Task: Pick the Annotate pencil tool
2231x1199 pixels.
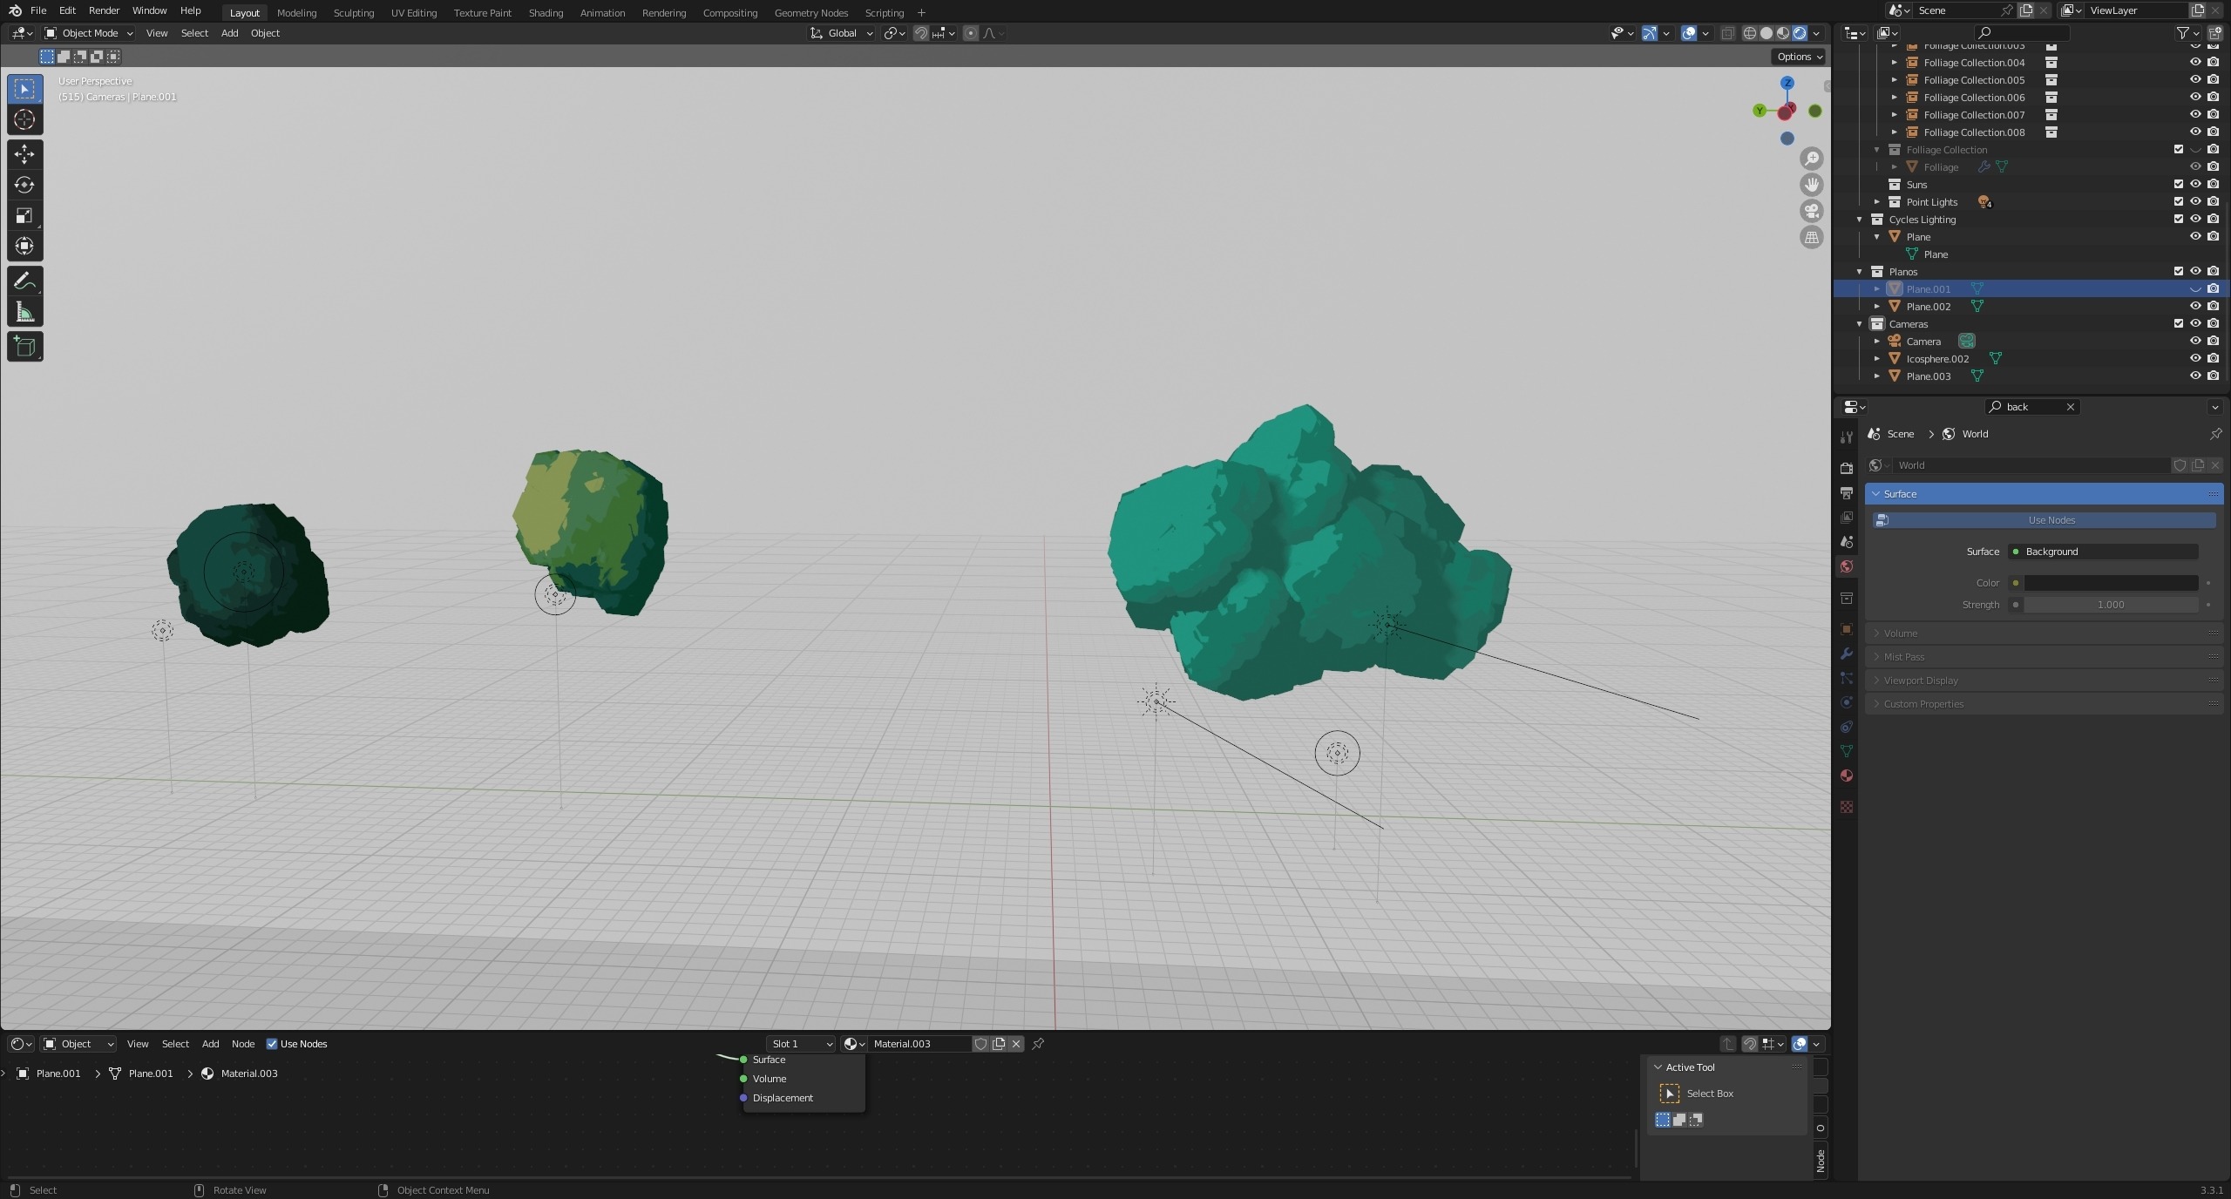Action: pos(24,281)
